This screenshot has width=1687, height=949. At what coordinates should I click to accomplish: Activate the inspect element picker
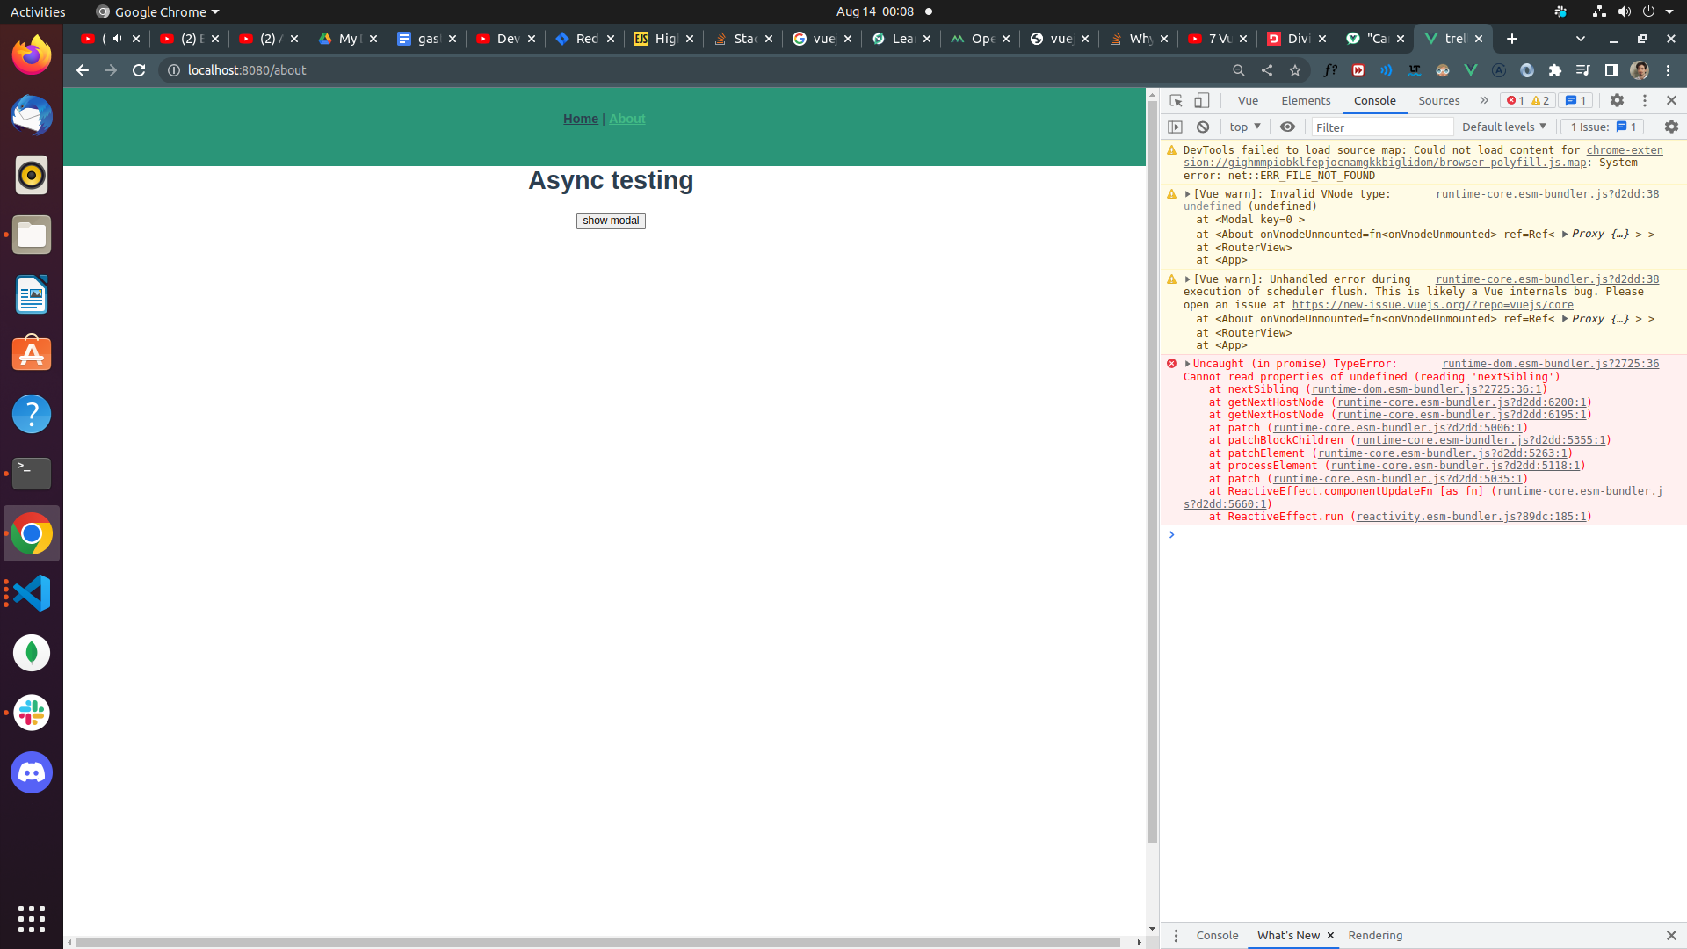(x=1176, y=100)
